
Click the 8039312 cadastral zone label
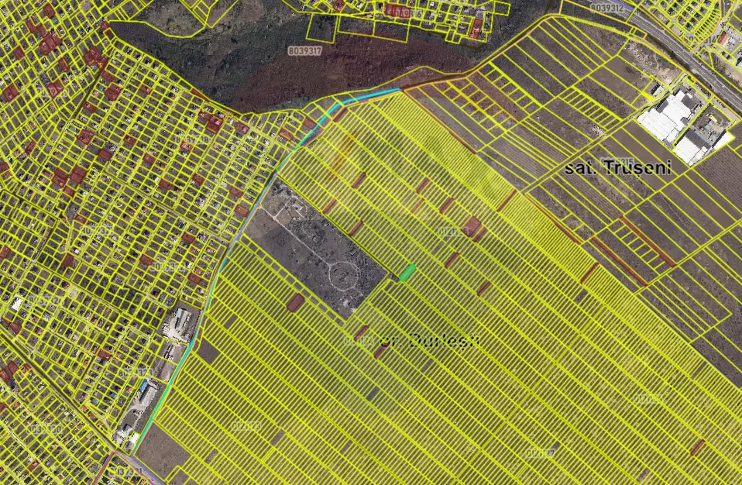point(606,7)
